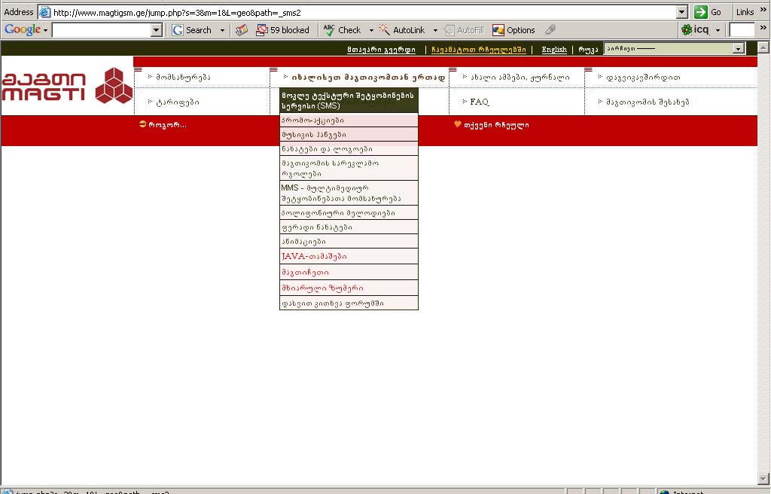Open the SMS service menu header
The width and height of the screenshot is (771, 494).
coord(348,101)
